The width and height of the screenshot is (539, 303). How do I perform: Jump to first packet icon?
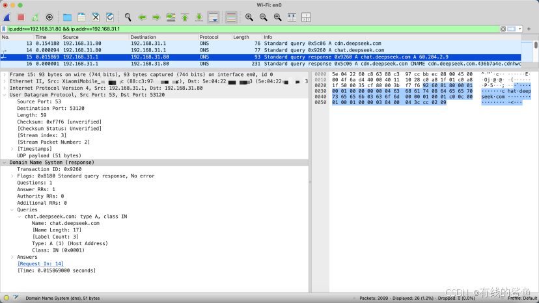pos(185,17)
